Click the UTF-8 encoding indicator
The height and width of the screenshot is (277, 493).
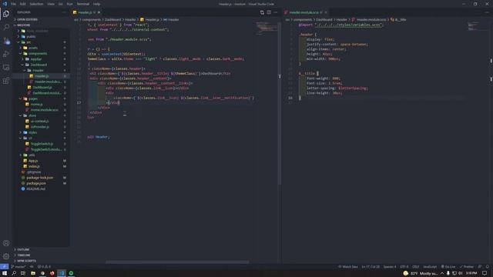point(404,267)
